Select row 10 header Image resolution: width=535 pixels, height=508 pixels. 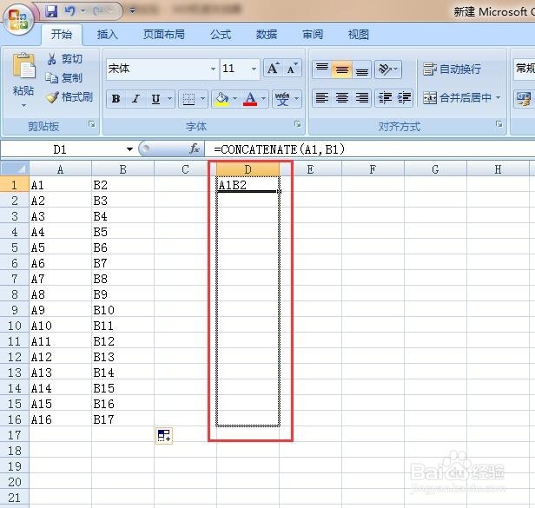pyautogui.click(x=14, y=326)
